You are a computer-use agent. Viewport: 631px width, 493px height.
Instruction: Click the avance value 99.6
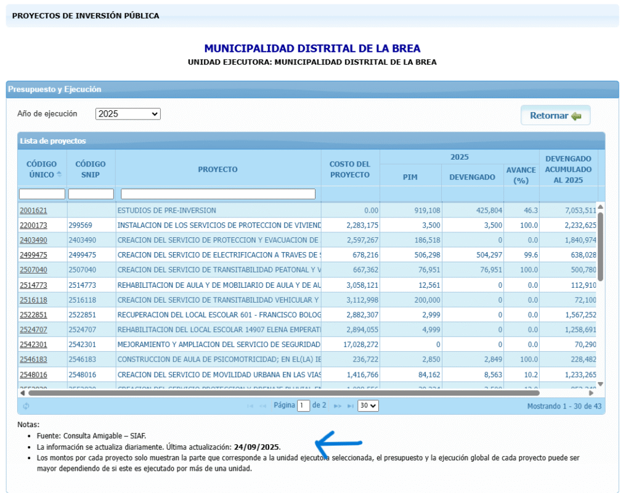click(x=531, y=255)
